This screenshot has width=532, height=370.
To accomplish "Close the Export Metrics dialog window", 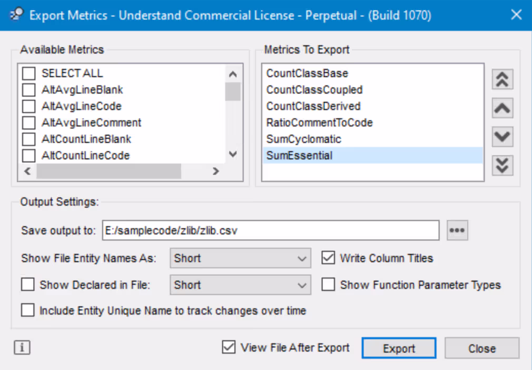I will 516,15.
